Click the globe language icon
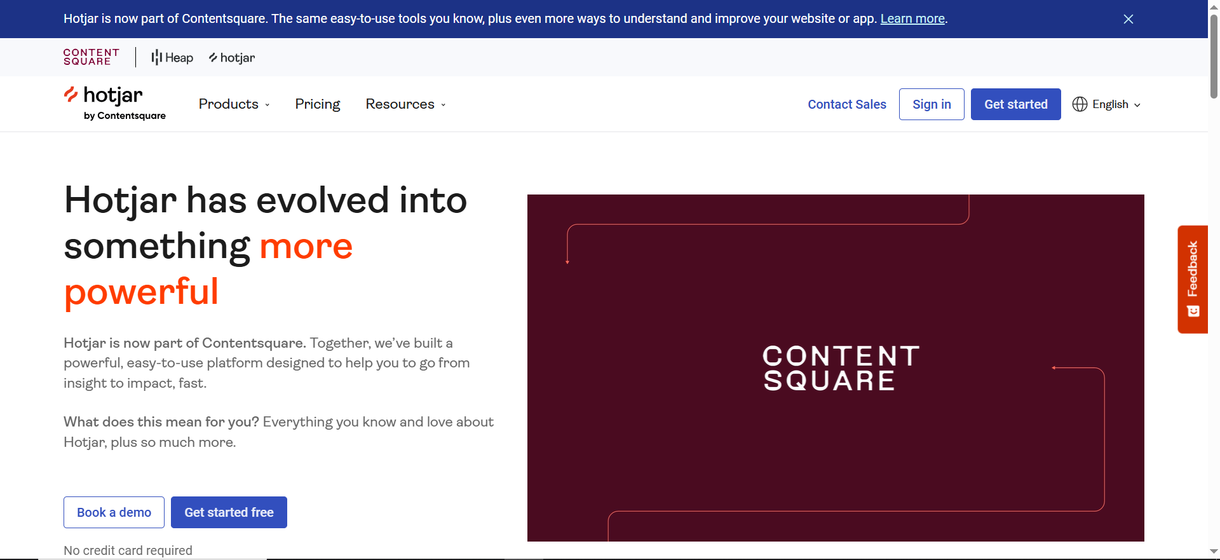Viewport: 1220px width, 560px height. pyautogui.click(x=1080, y=104)
